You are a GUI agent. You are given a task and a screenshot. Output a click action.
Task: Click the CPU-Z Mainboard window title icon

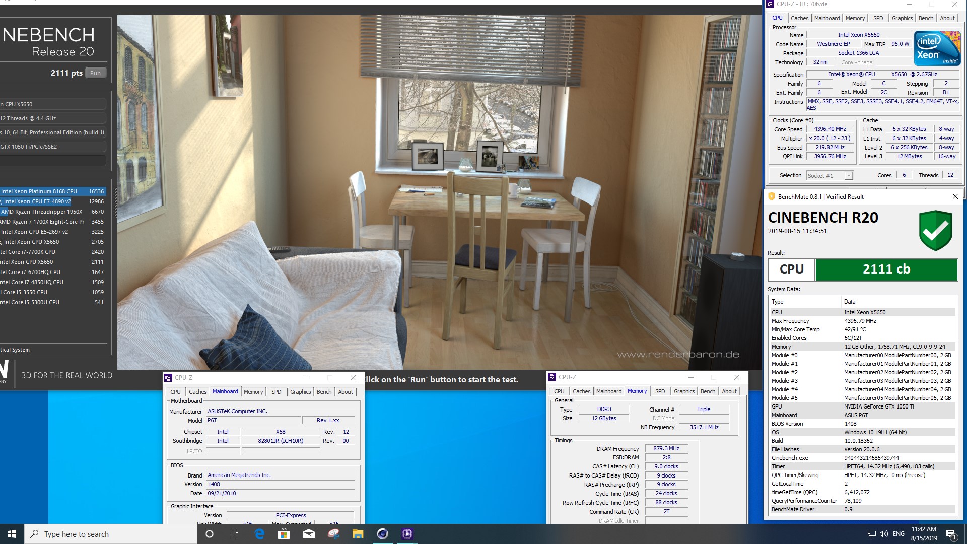tap(169, 378)
